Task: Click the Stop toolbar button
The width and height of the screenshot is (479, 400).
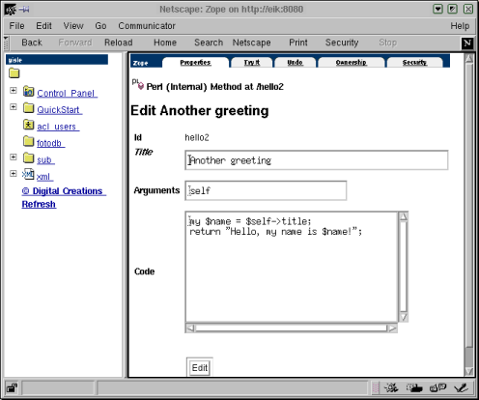Action: [x=387, y=43]
